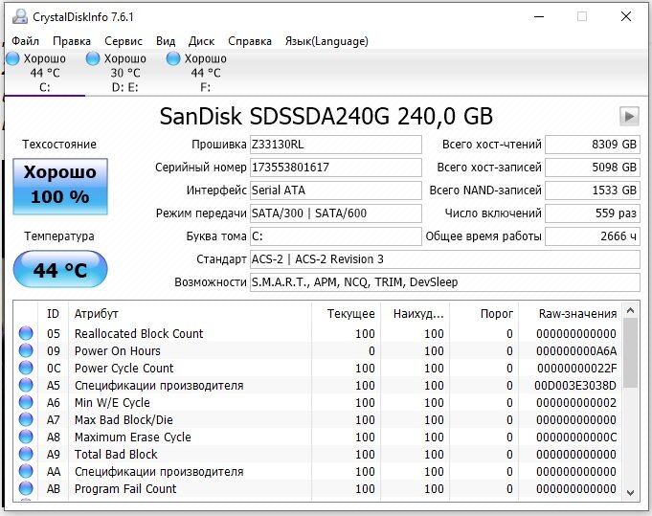
Task: Click status orb of Reallocated Block Count row
Action: (x=26, y=333)
